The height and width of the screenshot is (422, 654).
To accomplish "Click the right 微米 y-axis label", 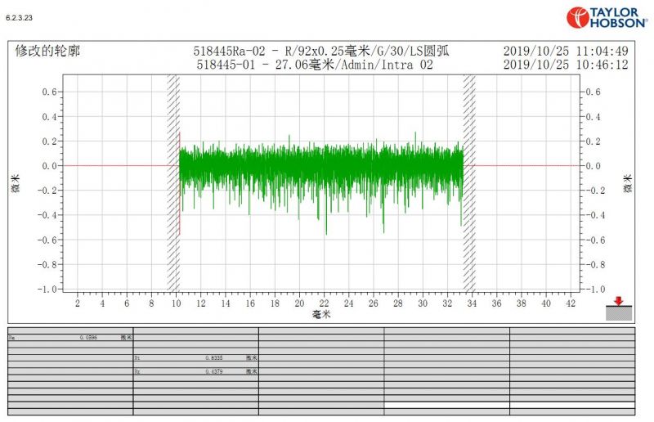I will coord(628,183).
